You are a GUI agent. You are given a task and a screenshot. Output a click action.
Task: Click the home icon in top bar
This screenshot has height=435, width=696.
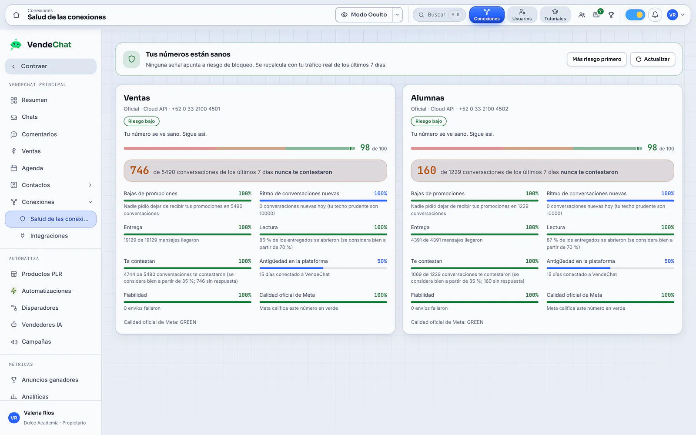[16, 15]
